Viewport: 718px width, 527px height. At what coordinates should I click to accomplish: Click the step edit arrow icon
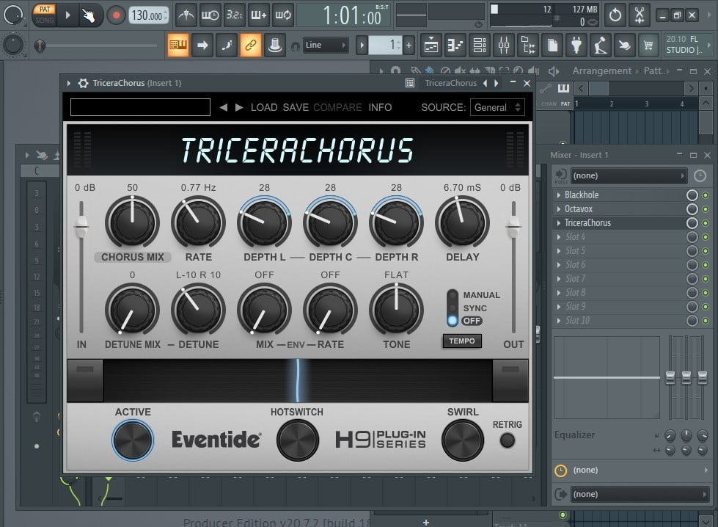[202, 45]
